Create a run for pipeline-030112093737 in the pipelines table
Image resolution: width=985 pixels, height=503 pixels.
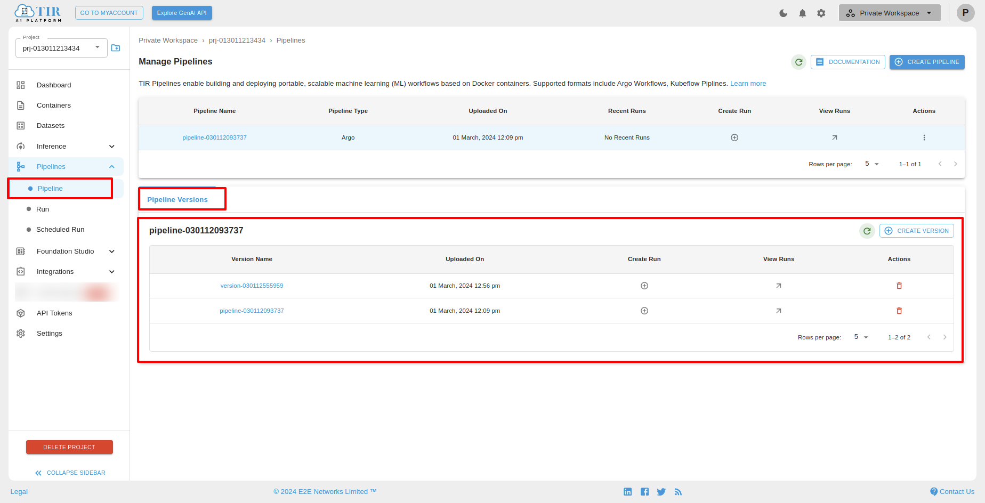[x=734, y=137]
